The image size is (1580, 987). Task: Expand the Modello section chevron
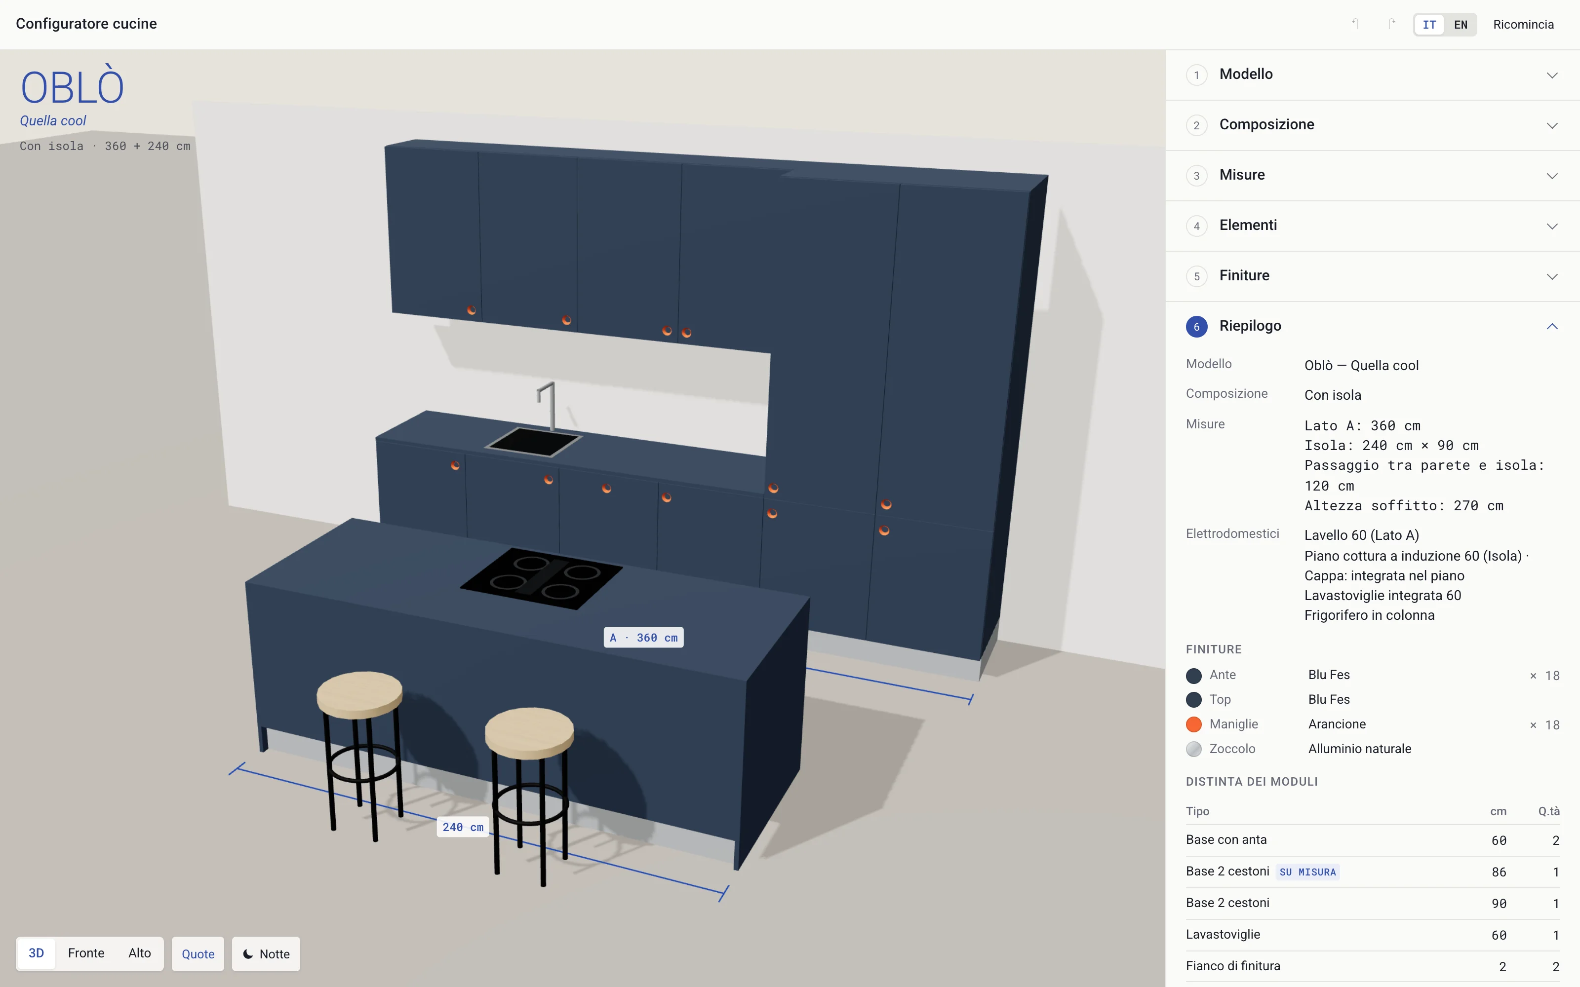tap(1552, 75)
